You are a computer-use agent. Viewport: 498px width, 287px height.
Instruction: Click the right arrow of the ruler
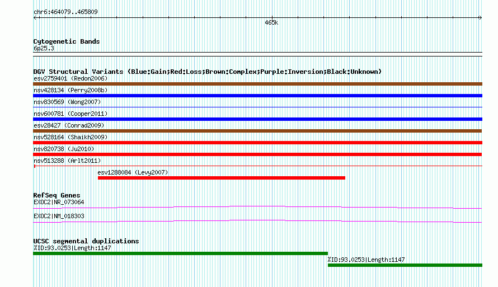pyautogui.click(x=480, y=18)
